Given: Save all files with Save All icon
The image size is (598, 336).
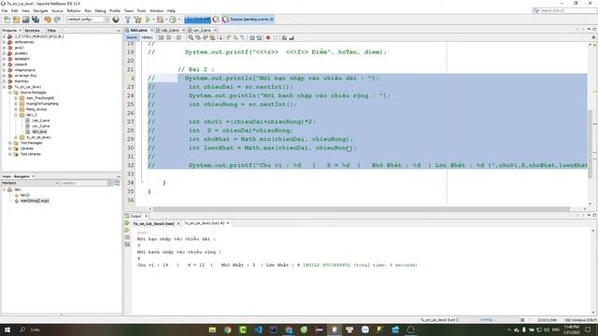Looking at the screenshot, I should [x=36, y=20].
